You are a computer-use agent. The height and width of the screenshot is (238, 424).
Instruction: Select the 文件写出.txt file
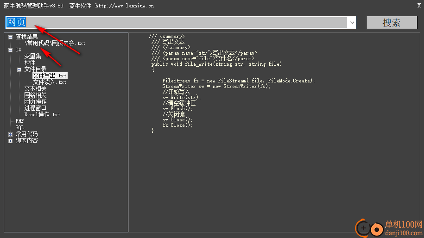pyautogui.click(x=50, y=75)
